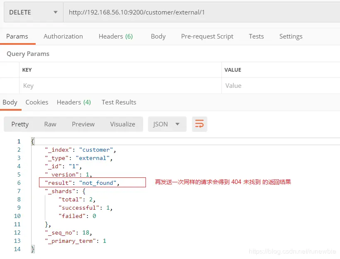The height and width of the screenshot is (259, 340).
Task: Open the JSON format dropdown
Action: [x=167, y=124]
